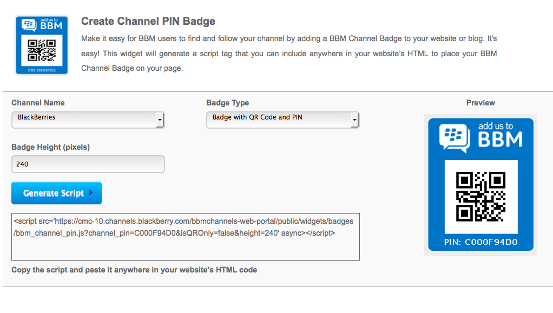This screenshot has height=313, width=553.
Task: Select the Create Channel PIN Badge heading
Action: [148, 21]
